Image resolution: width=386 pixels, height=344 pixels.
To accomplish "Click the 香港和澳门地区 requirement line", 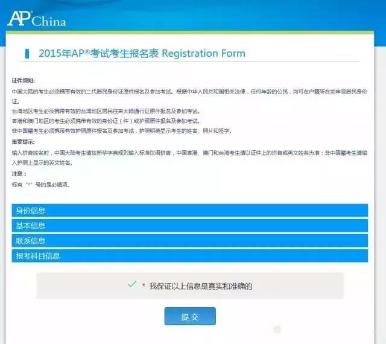I will (x=106, y=121).
